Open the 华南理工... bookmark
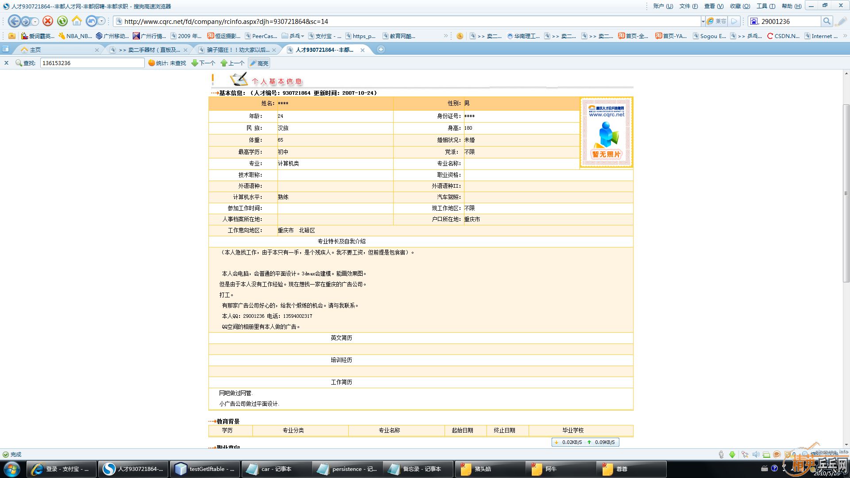850x478 pixels. pyautogui.click(x=523, y=36)
